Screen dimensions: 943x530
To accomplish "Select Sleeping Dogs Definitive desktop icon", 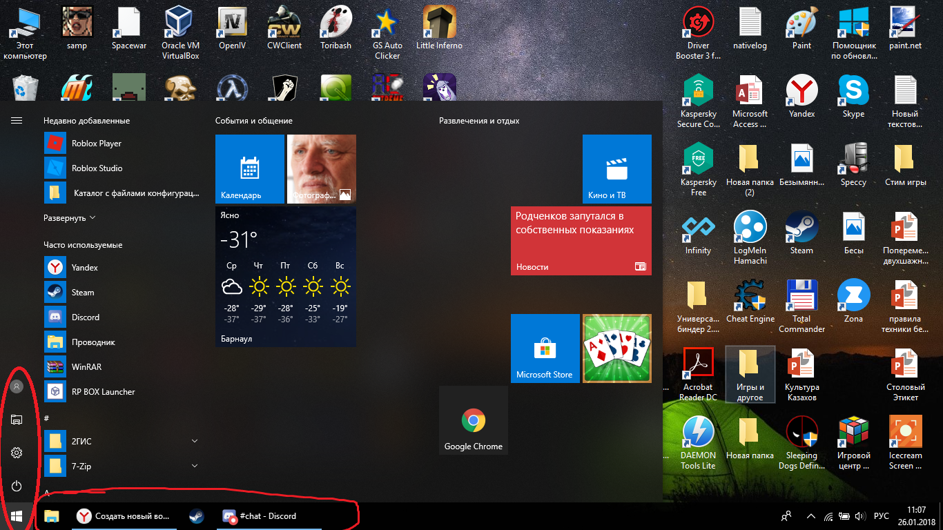I will tap(802, 442).
